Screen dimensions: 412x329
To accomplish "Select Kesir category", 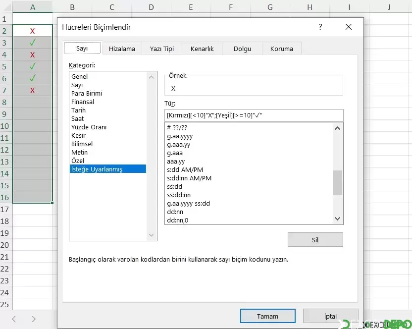I will [x=108, y=135].
